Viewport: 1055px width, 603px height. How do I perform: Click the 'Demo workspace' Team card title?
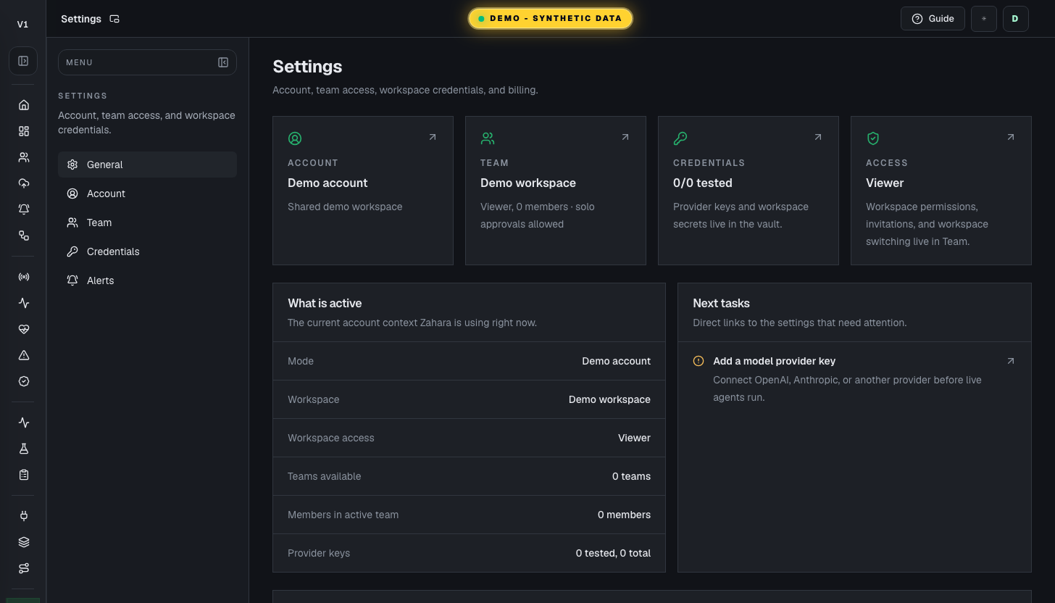[x=528, y=183]
